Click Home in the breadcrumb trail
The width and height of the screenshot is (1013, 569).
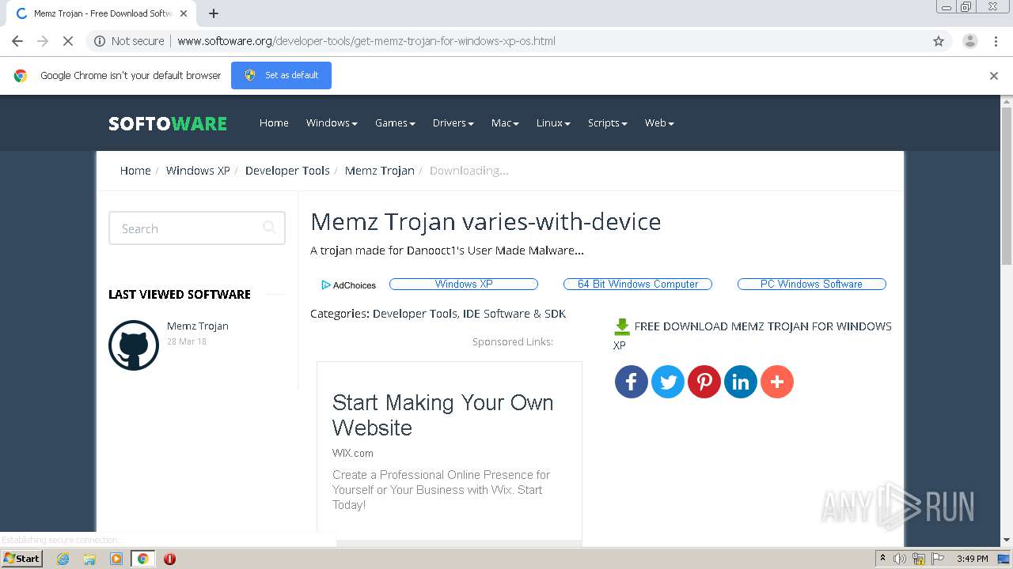135,171
